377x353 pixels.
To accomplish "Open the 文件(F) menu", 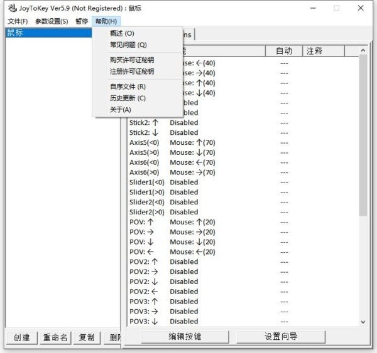I will tap(18, 21).
